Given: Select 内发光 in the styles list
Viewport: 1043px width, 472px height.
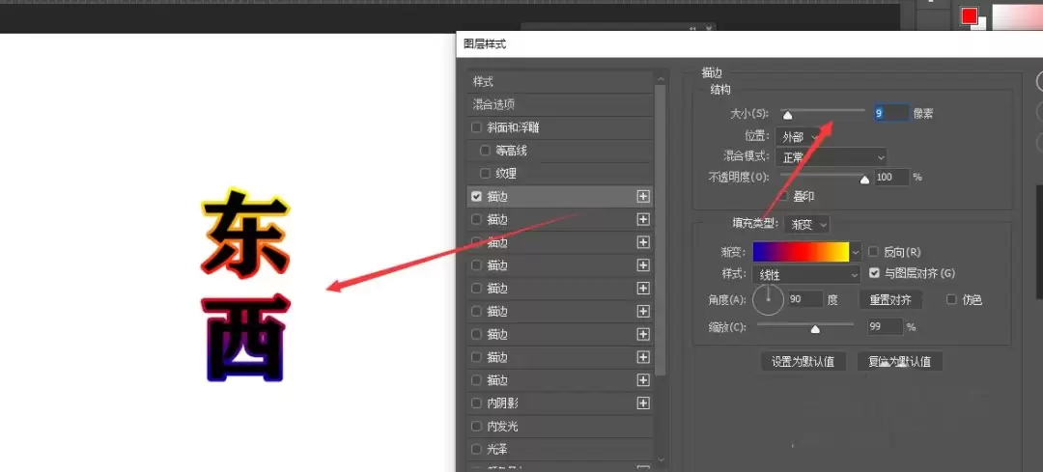Looking at the screenshot, I should coord(560,426).
